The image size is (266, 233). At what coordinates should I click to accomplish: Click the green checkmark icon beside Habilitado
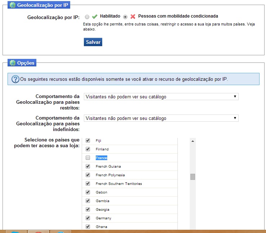pyautogui.click(x=95, y=17)
